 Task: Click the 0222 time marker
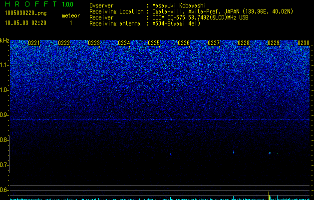coord(64,43)
